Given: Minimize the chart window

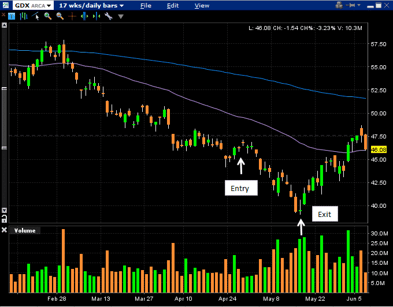Looking at the screenshot, I should coord(370,6).
